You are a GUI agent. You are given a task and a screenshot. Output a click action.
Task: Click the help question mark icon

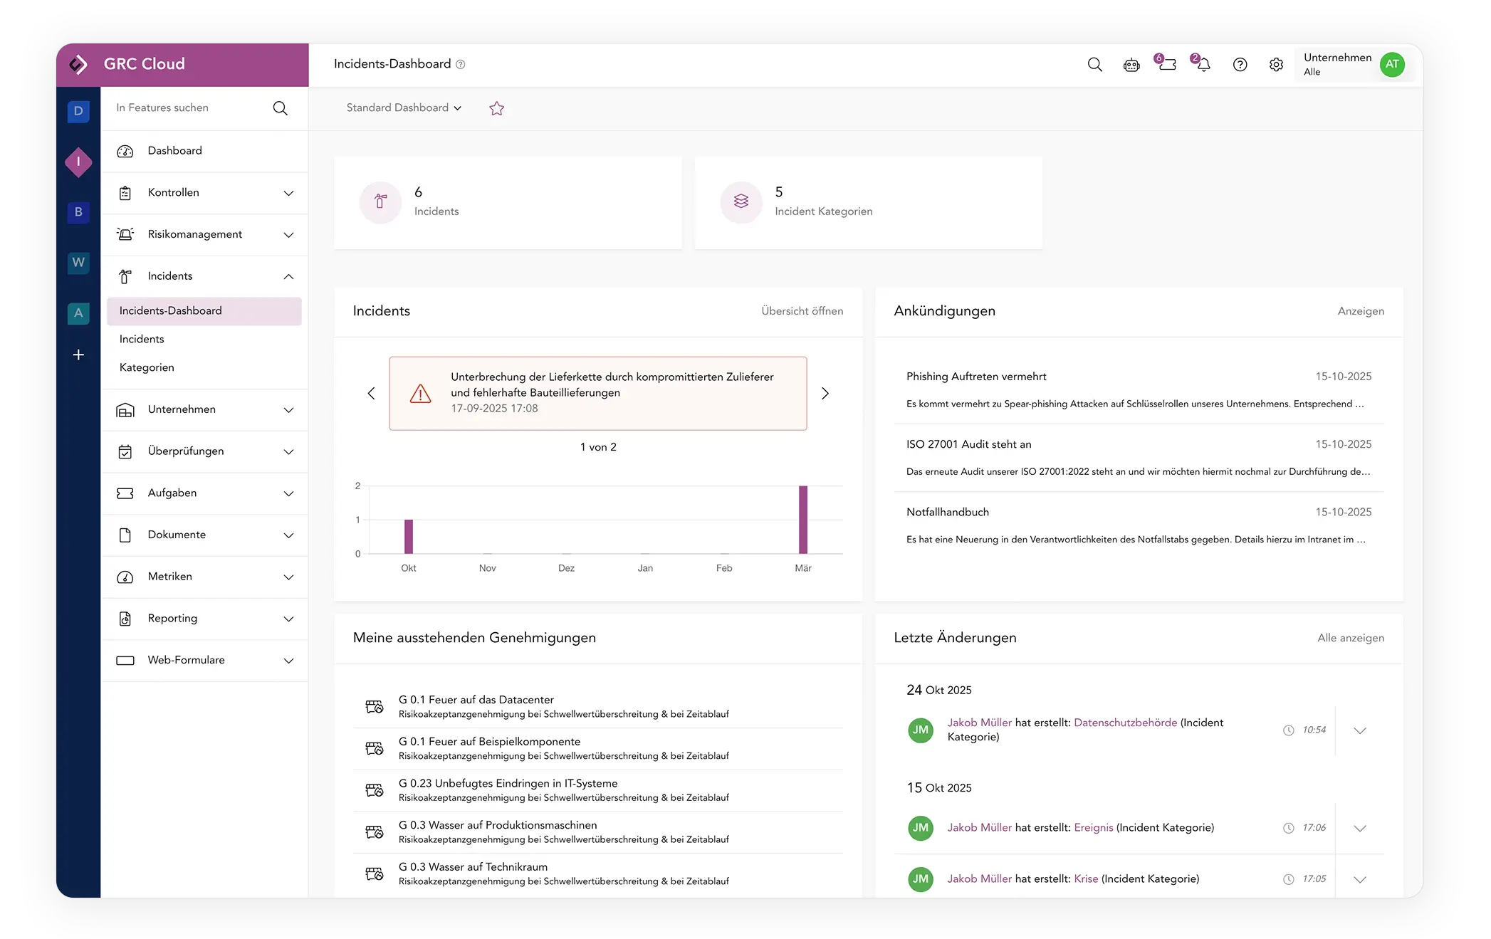click(x=1240, y=64)
